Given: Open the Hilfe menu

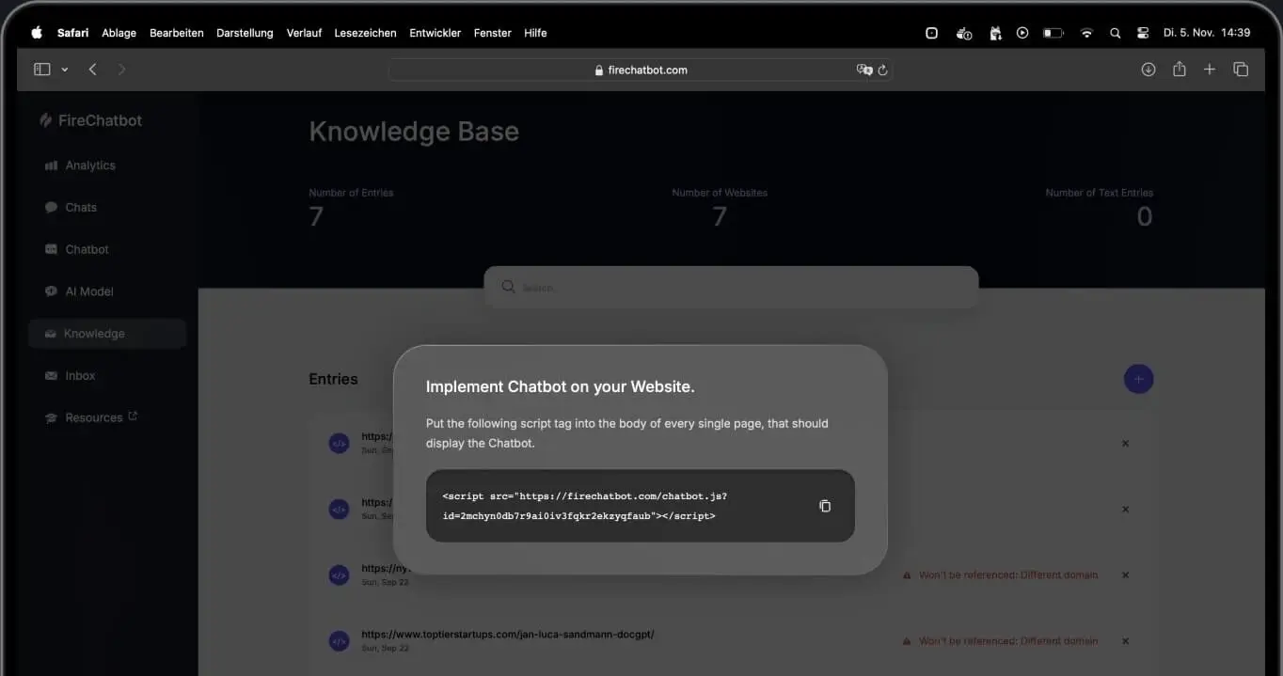Looking at the screenshot, I should click(x=535, y=33).
